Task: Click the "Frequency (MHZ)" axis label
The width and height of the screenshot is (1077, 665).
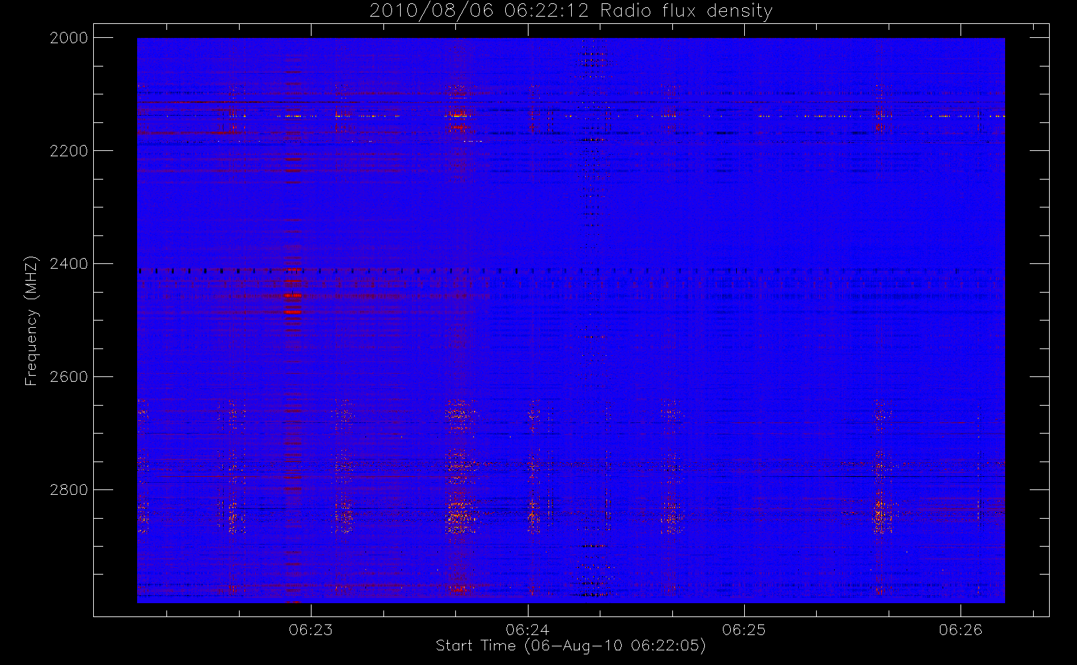Action: 31,321
